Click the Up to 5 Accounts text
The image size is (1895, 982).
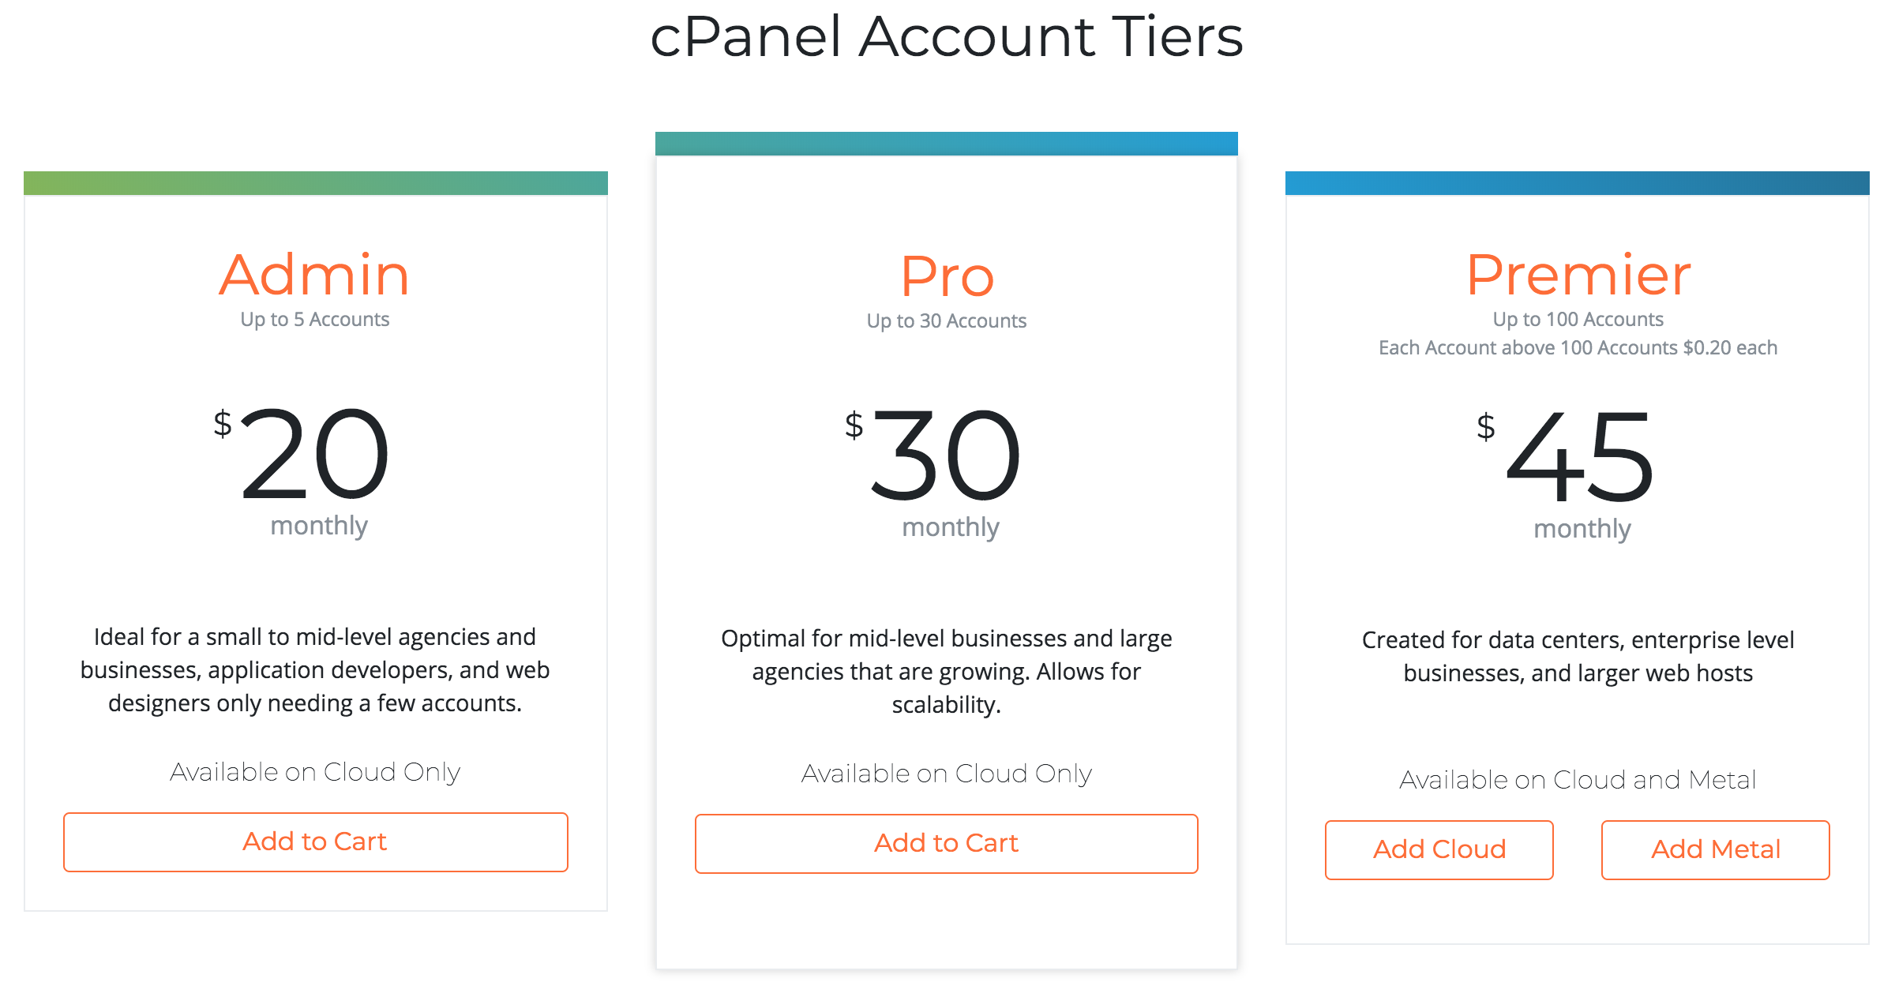314,320
